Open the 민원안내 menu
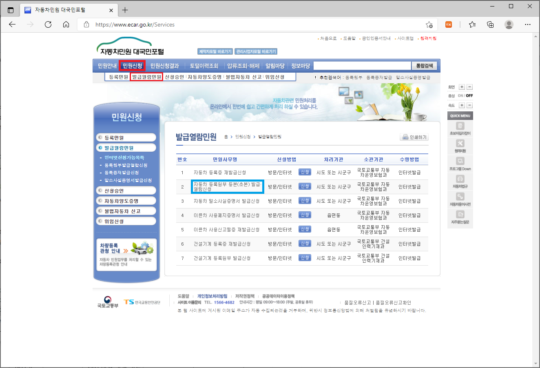This screenshot has height=368, width=540. [x=107, y=66]
